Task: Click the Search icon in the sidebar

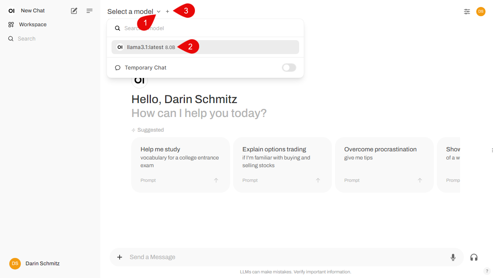Action: click(10, 38)
